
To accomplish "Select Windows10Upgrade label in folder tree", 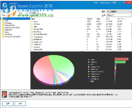I will coord(13,37).
